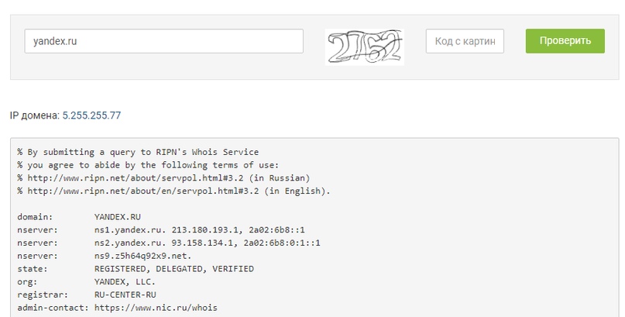
Task: Click the RU-CENTER-RU registrar value
Action: pyautogui.click(x=125, y=295)
